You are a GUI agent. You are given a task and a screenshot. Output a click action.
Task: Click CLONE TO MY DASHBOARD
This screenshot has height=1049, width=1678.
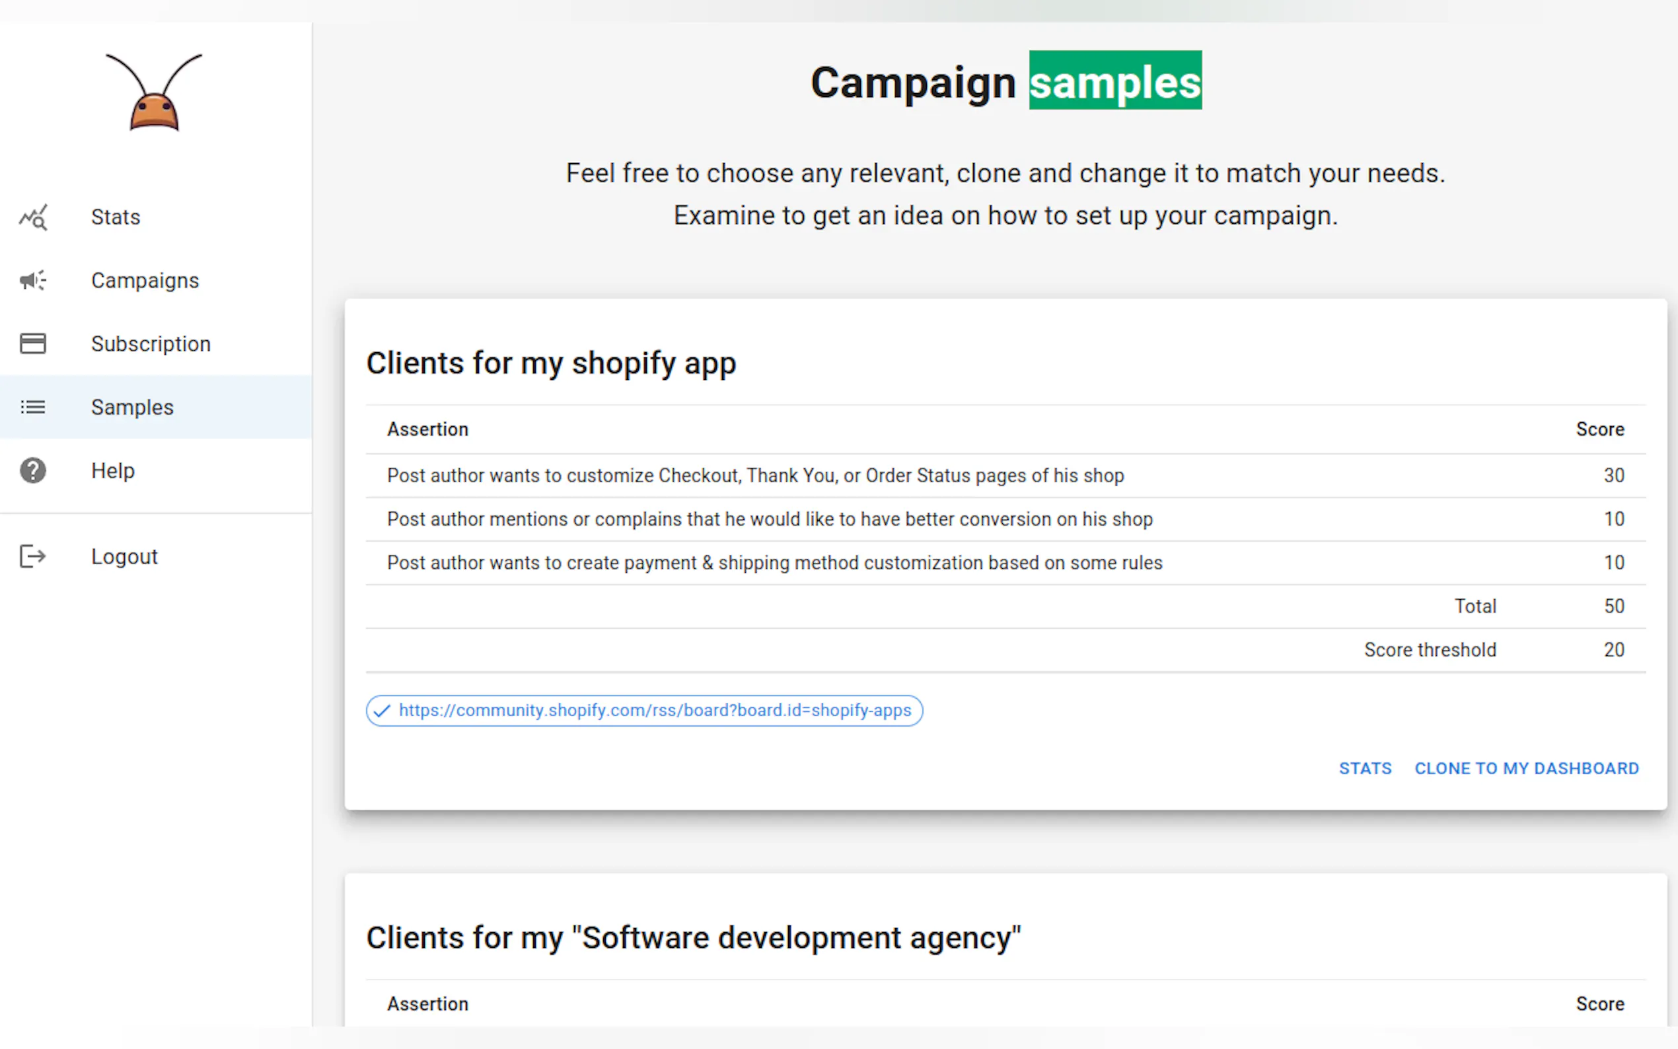[1526, 769]
